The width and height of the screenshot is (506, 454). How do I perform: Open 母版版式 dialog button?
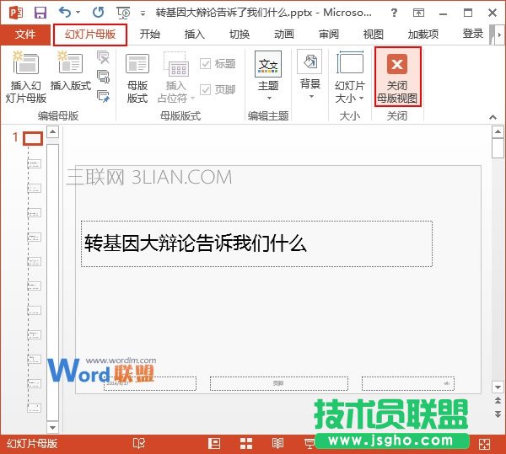[137, 78]
